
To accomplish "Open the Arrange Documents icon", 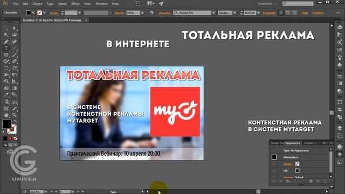I will pyautogui.click(x=150, y=4).
